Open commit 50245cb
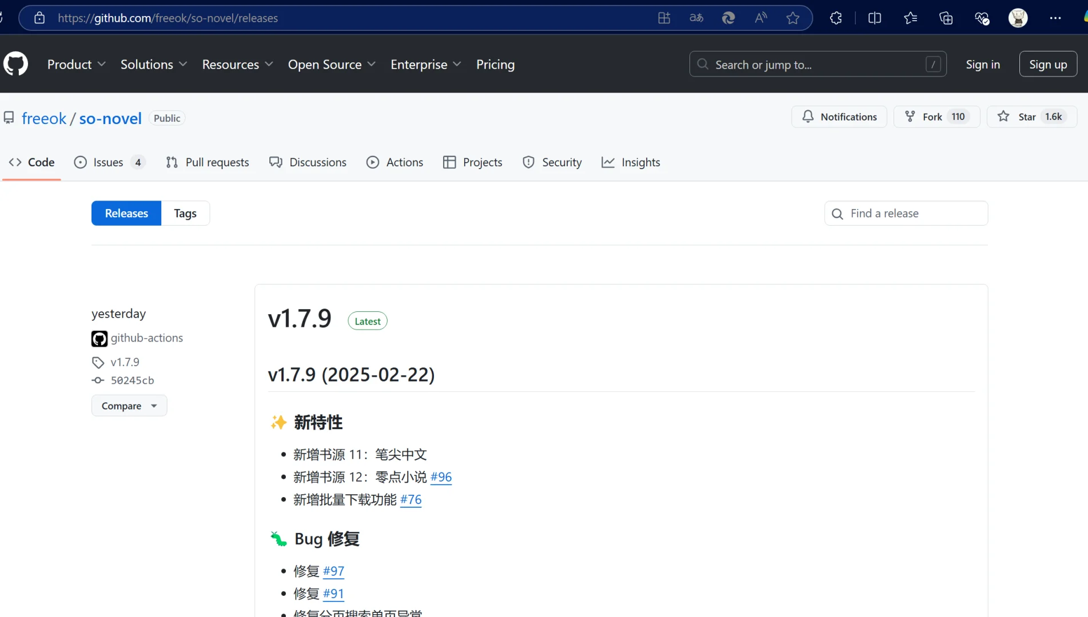The height and width of the screenshot is (617, 1088). (133, 380)
